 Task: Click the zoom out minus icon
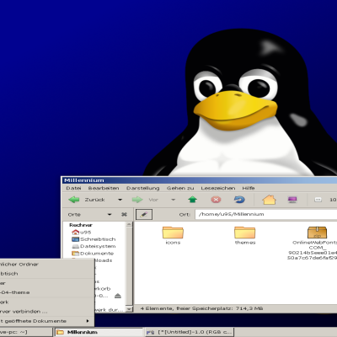pos(318,200)
